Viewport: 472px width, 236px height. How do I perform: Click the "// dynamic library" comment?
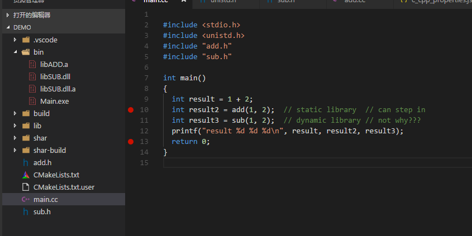[x=322, y=121]
